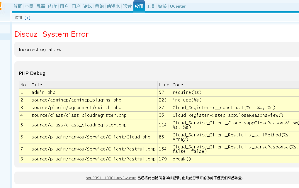Click the active 应用 tab

pyautogui.click(x=139, y=6)
